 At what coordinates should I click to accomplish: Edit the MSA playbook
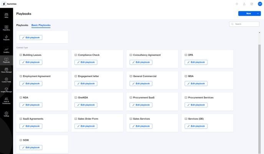pos(196,84)
